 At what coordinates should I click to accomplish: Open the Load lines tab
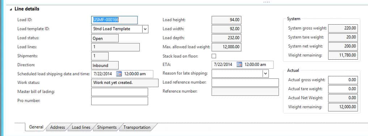pyautogui.click(x=81, y=127)
